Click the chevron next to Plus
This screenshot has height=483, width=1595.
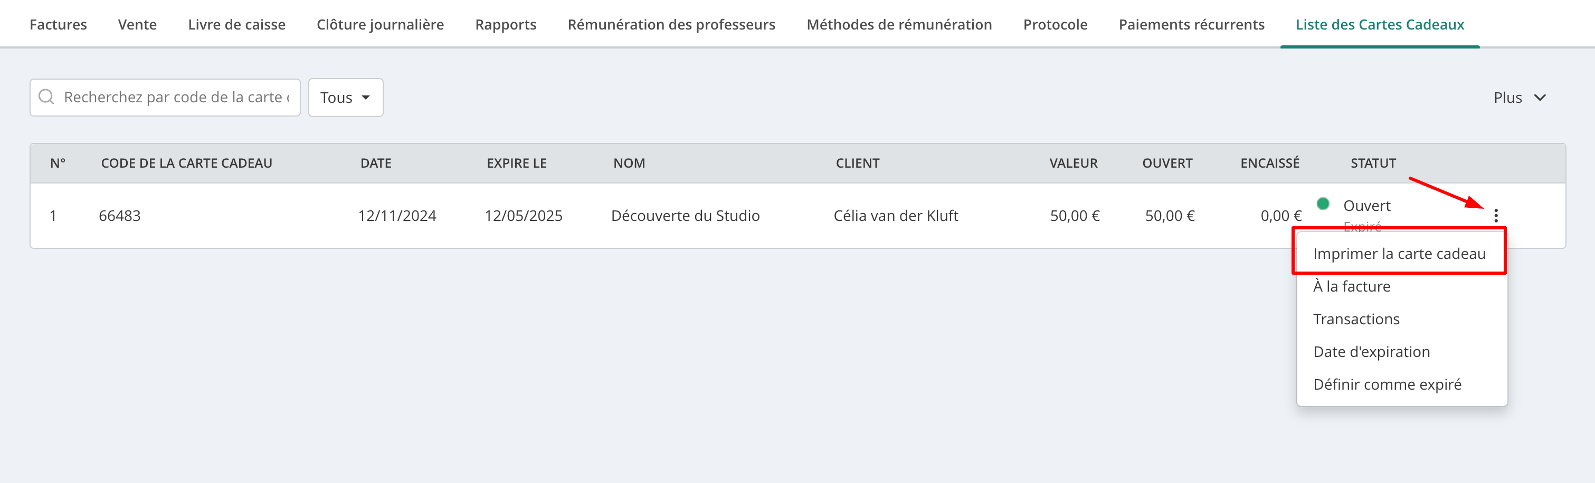click(1540, 98)
